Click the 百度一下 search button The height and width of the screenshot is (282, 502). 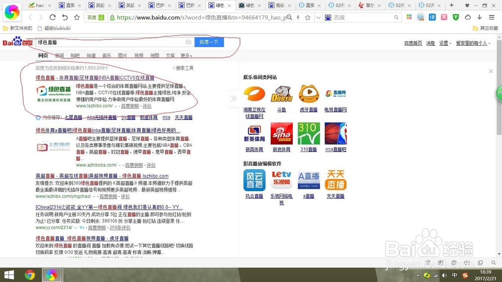tap(209, 42)
